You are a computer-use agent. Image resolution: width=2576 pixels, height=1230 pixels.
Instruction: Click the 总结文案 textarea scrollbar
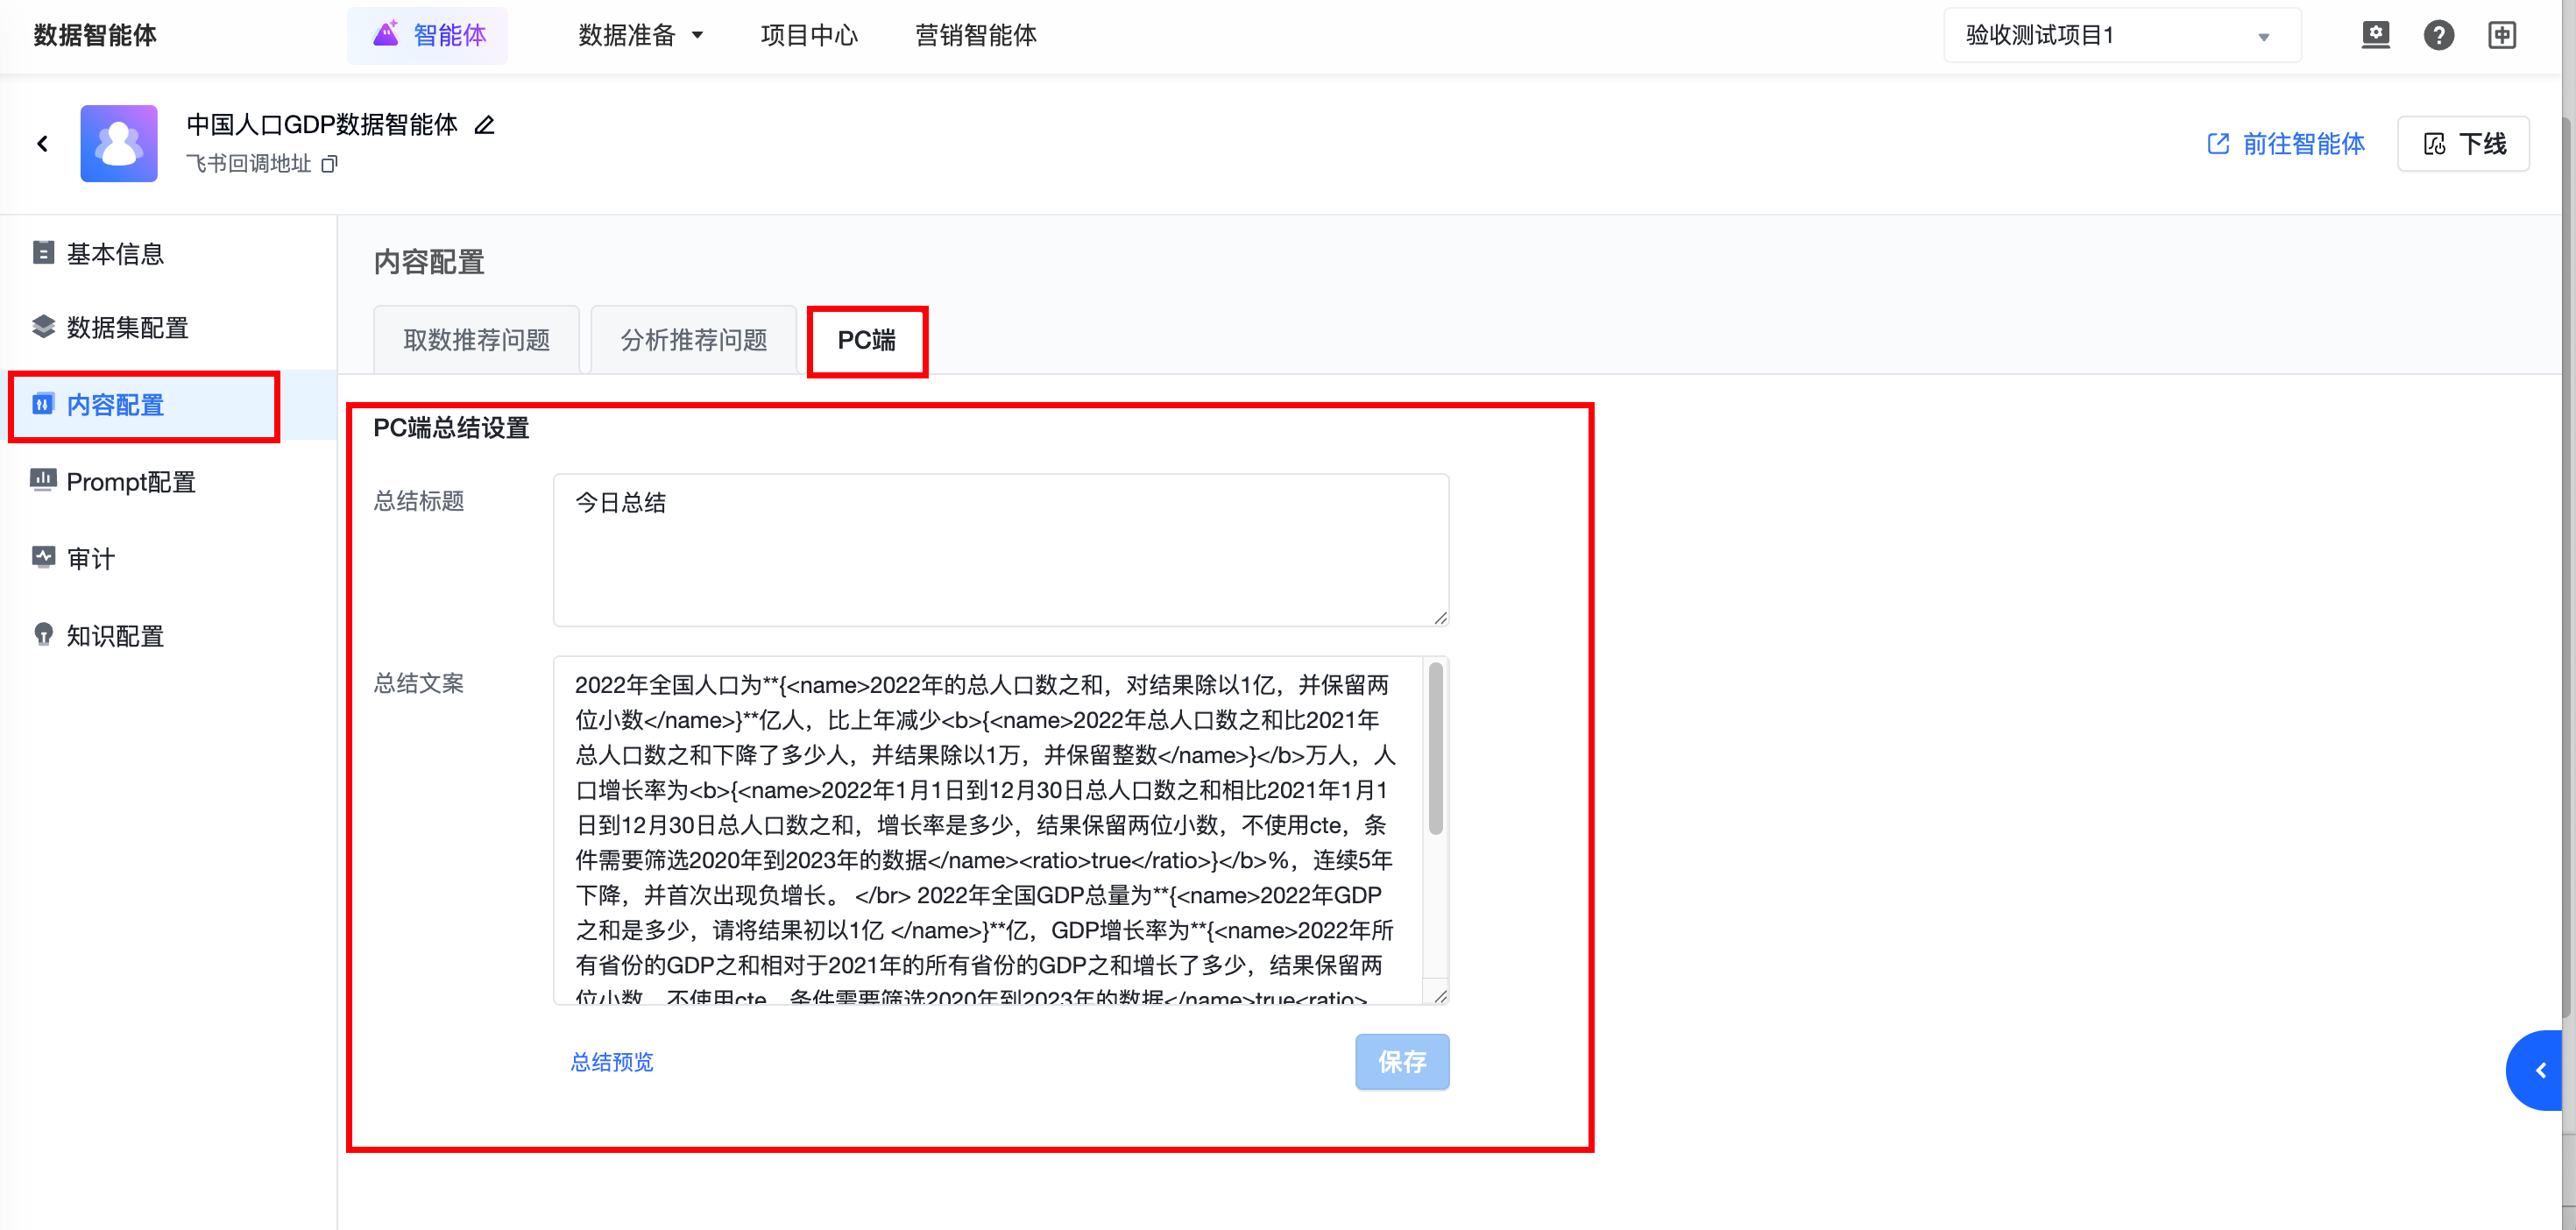click(1435, 748)
